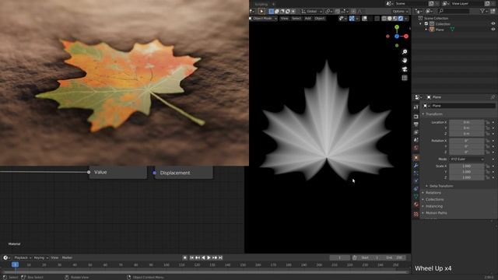Image resolution: width=498 pixels, height=280 pixels.
Task: Select the tweak select tool arrow icon
Action: tap(261, 12)
